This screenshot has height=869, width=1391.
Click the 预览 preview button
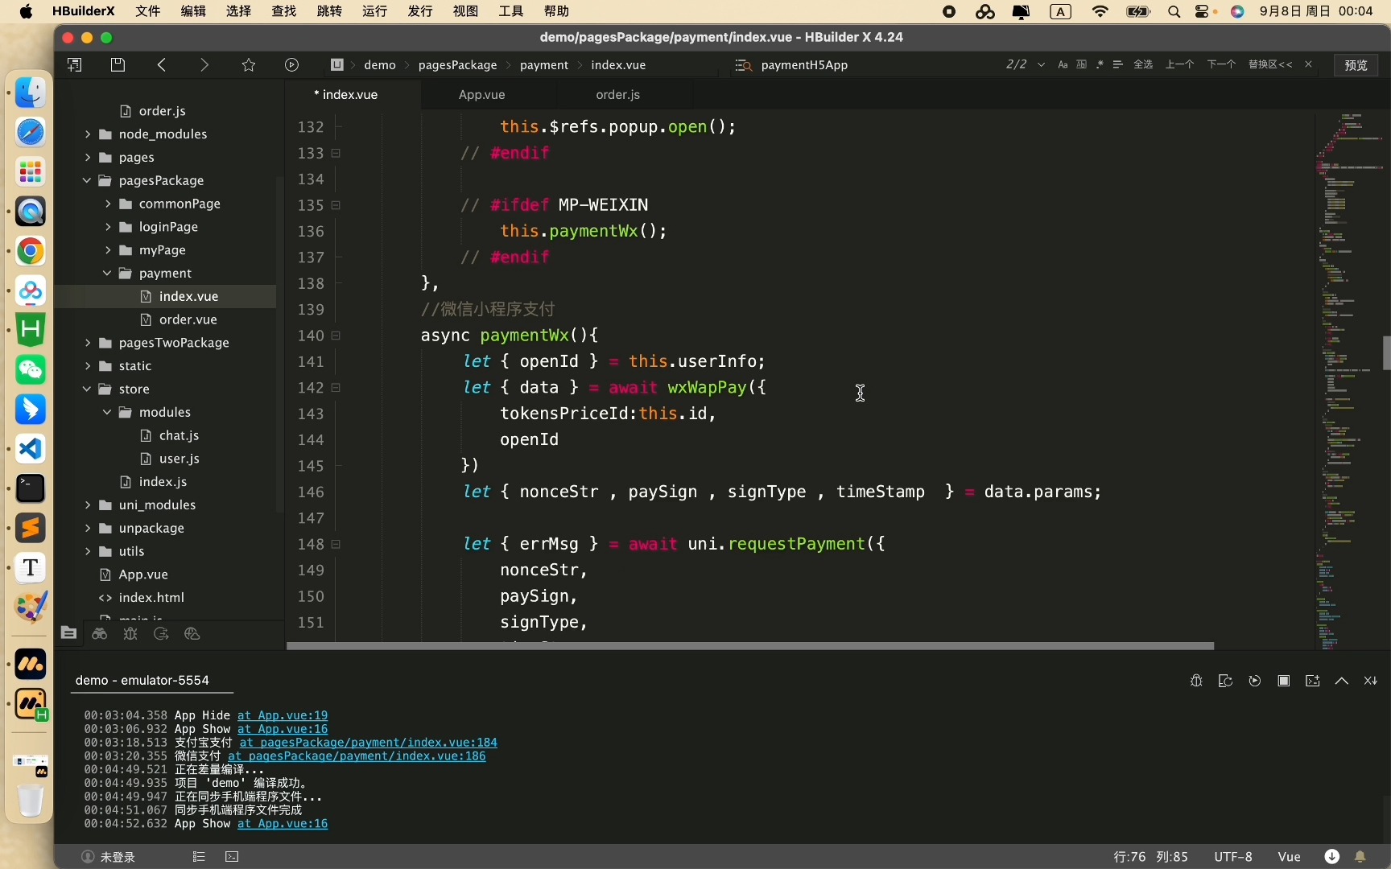1356,65
